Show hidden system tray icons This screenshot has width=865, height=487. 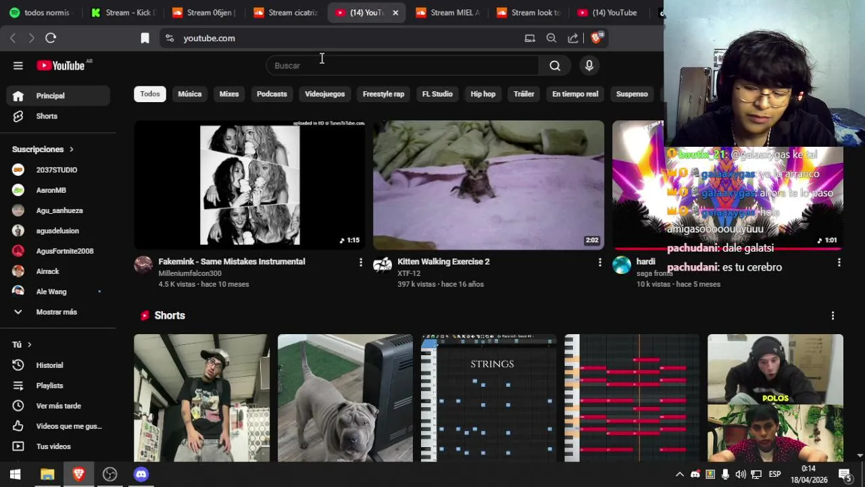(x=680, y=474)
